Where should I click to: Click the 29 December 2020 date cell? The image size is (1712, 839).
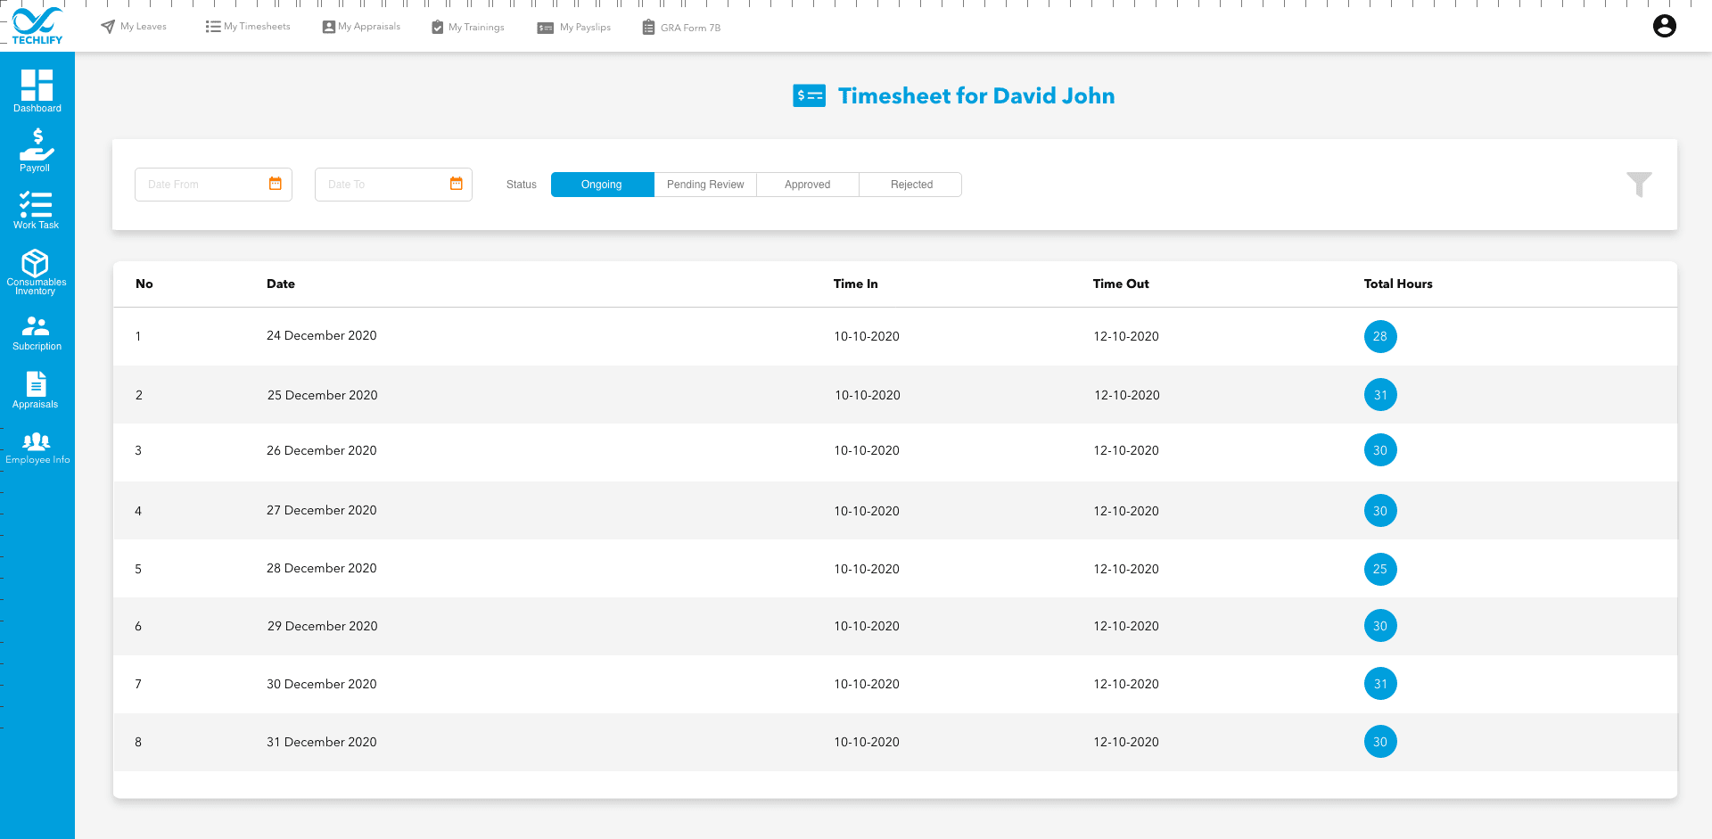(323, 626)
